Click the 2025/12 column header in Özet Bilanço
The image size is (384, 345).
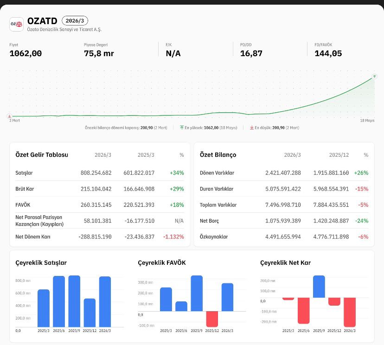pyautogui.click(x=339, y=155)
